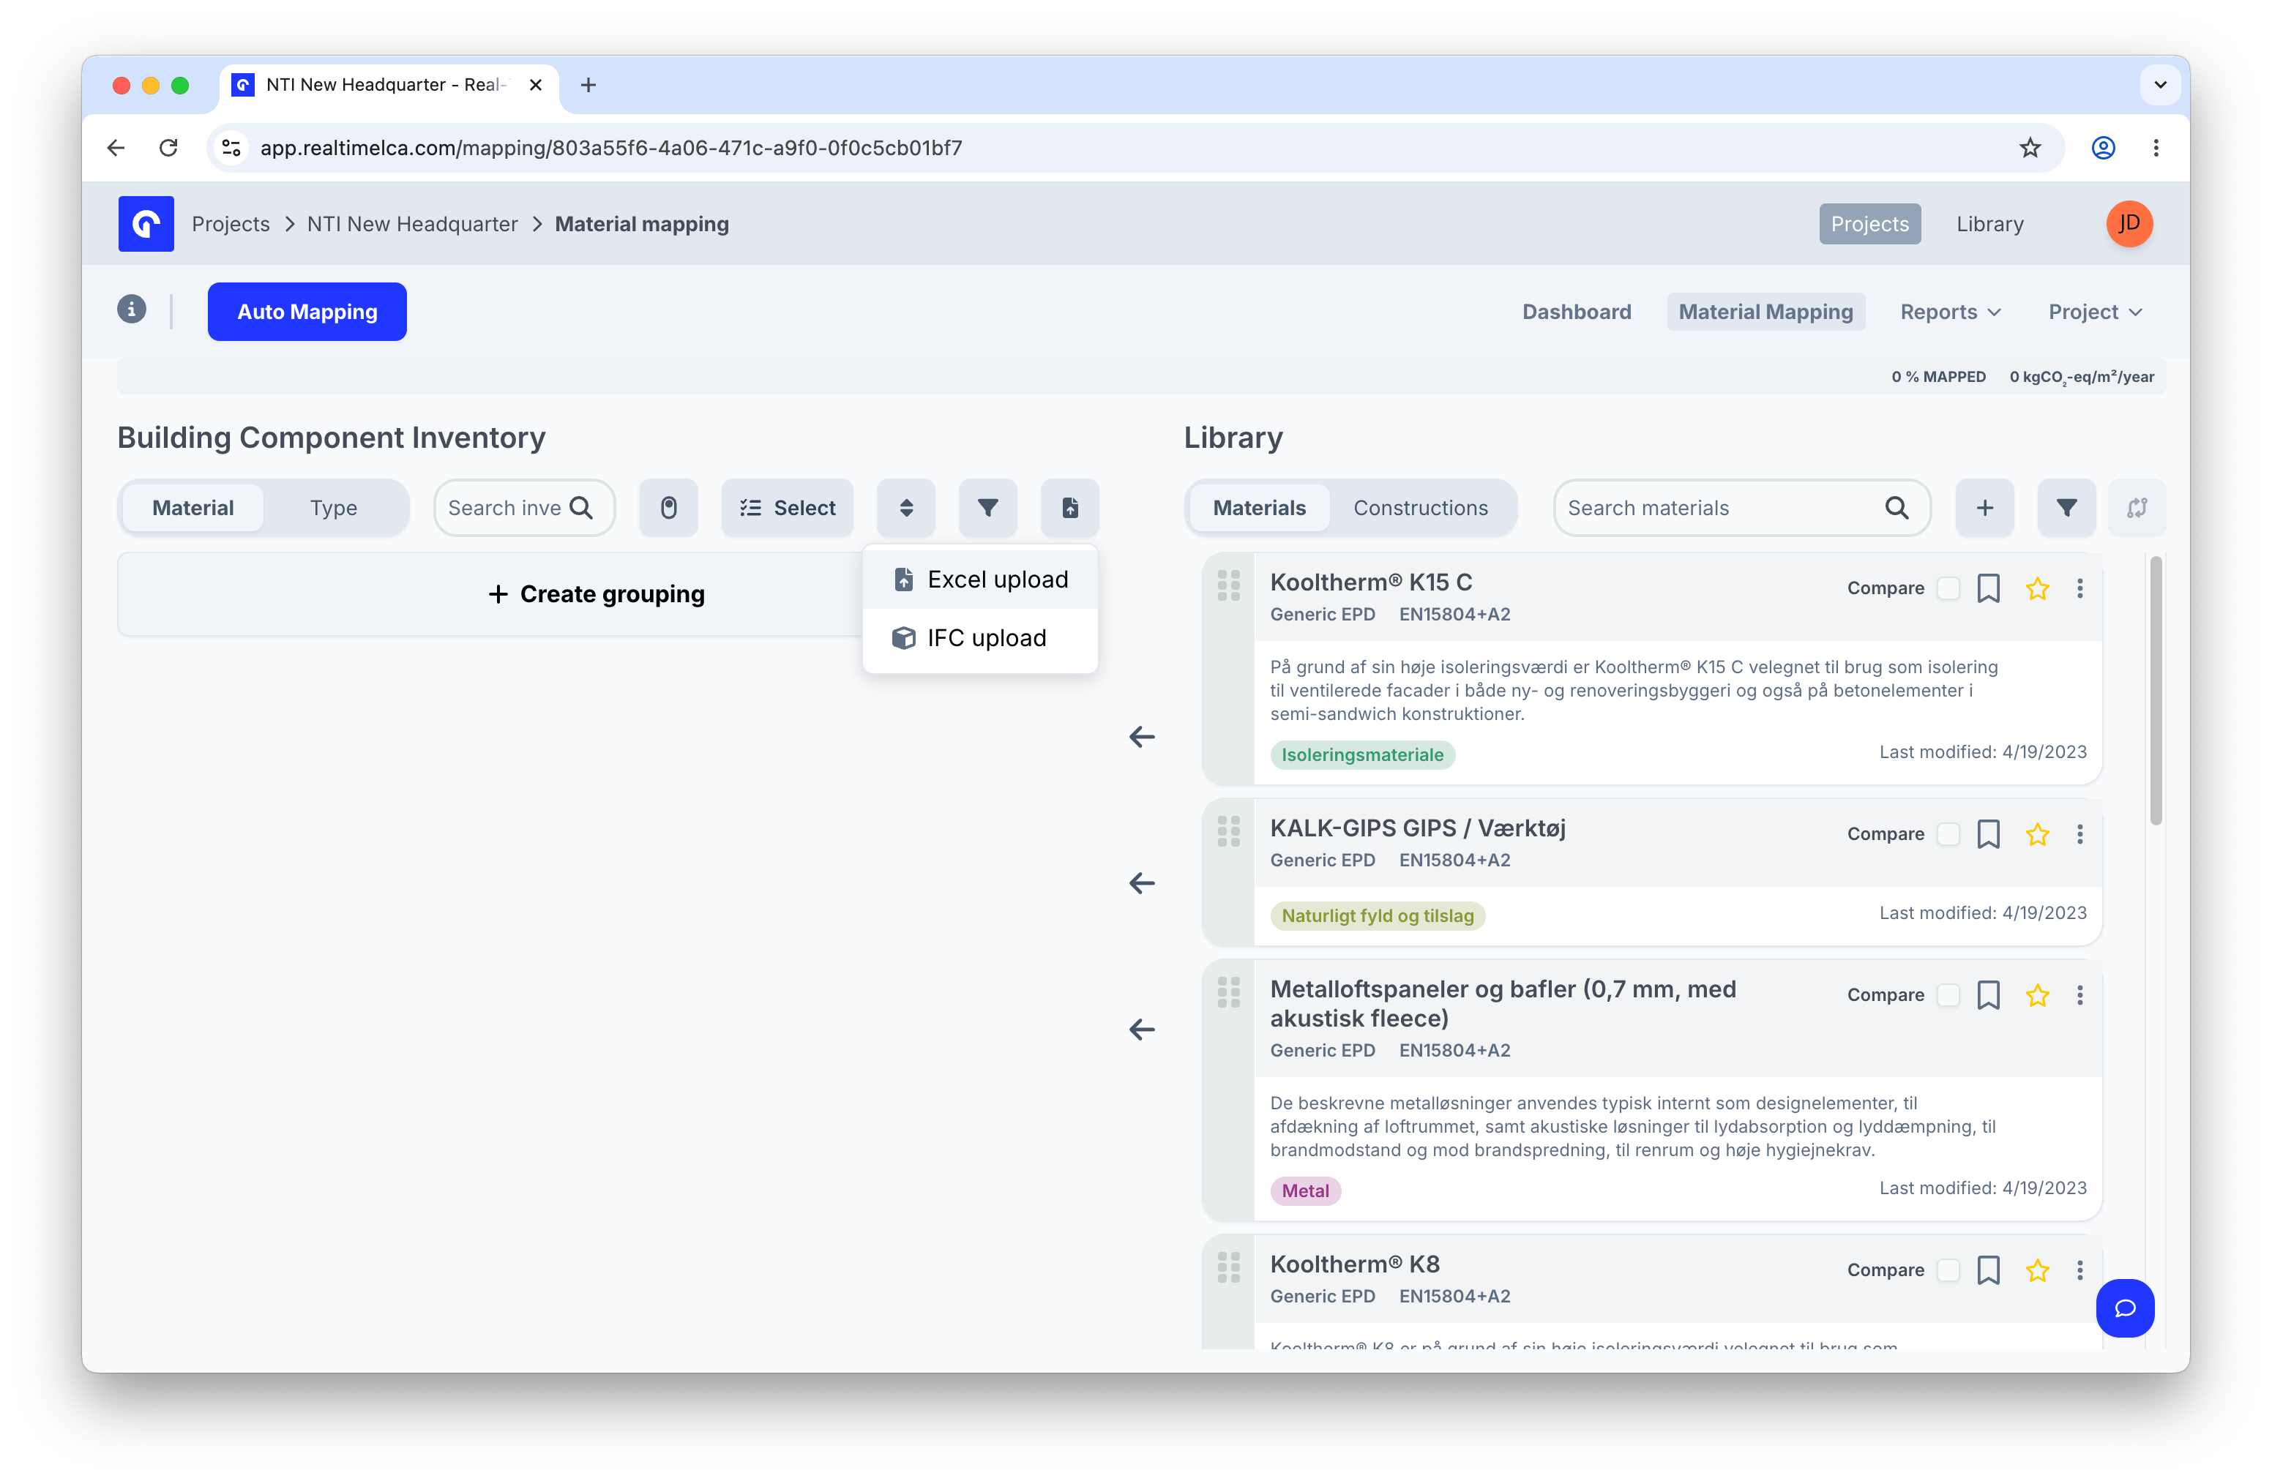Open the JD user avatar

pos(2129,223)
